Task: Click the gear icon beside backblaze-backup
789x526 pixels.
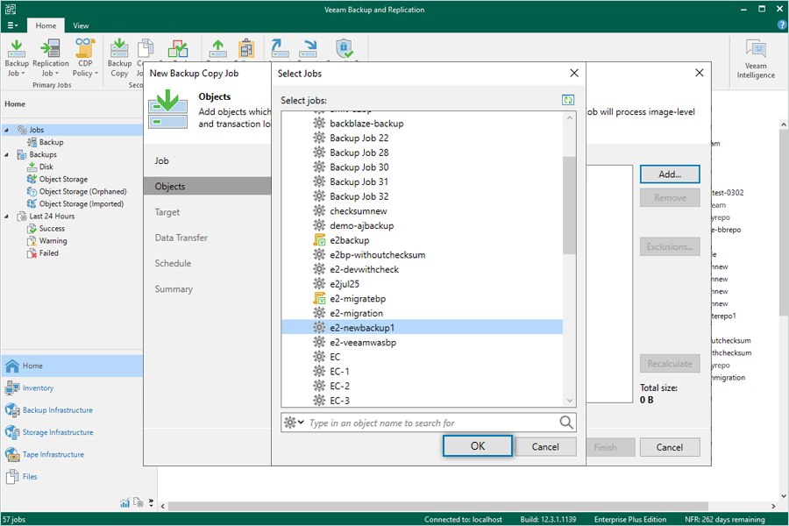Action: coord(319,124)
